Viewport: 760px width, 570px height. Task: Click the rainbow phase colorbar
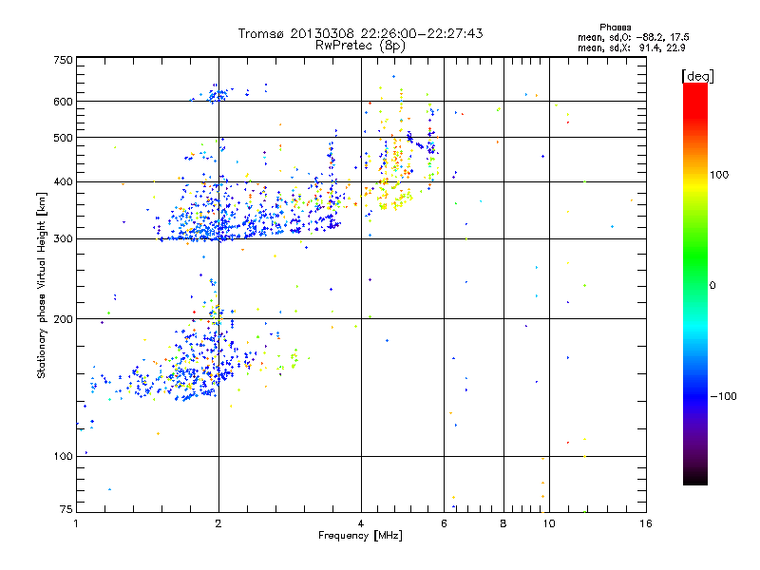695,284
